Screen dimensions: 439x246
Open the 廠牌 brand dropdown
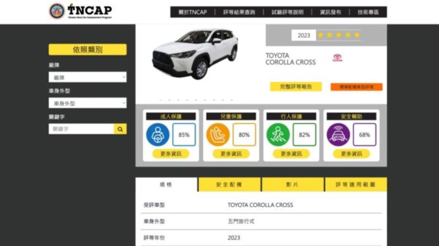tap(88, 77)
